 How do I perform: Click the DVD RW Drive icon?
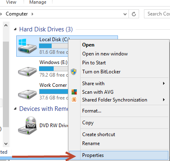(x=27, y=126)
